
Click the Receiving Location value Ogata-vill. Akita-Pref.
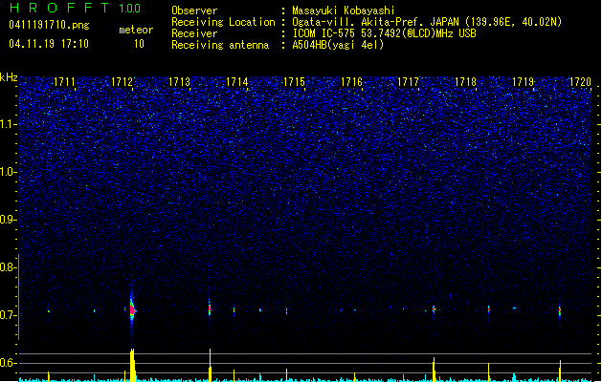coord(356,22)
